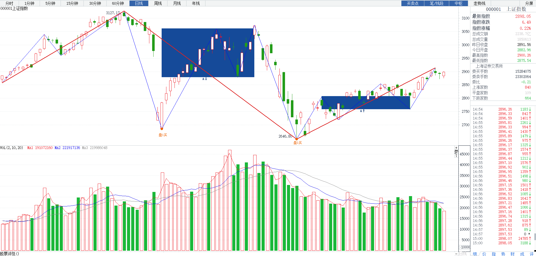Click arrow markers under the small blue box
Image resolution: width=536 pixels, height=256 pixels.
(362, 111)
